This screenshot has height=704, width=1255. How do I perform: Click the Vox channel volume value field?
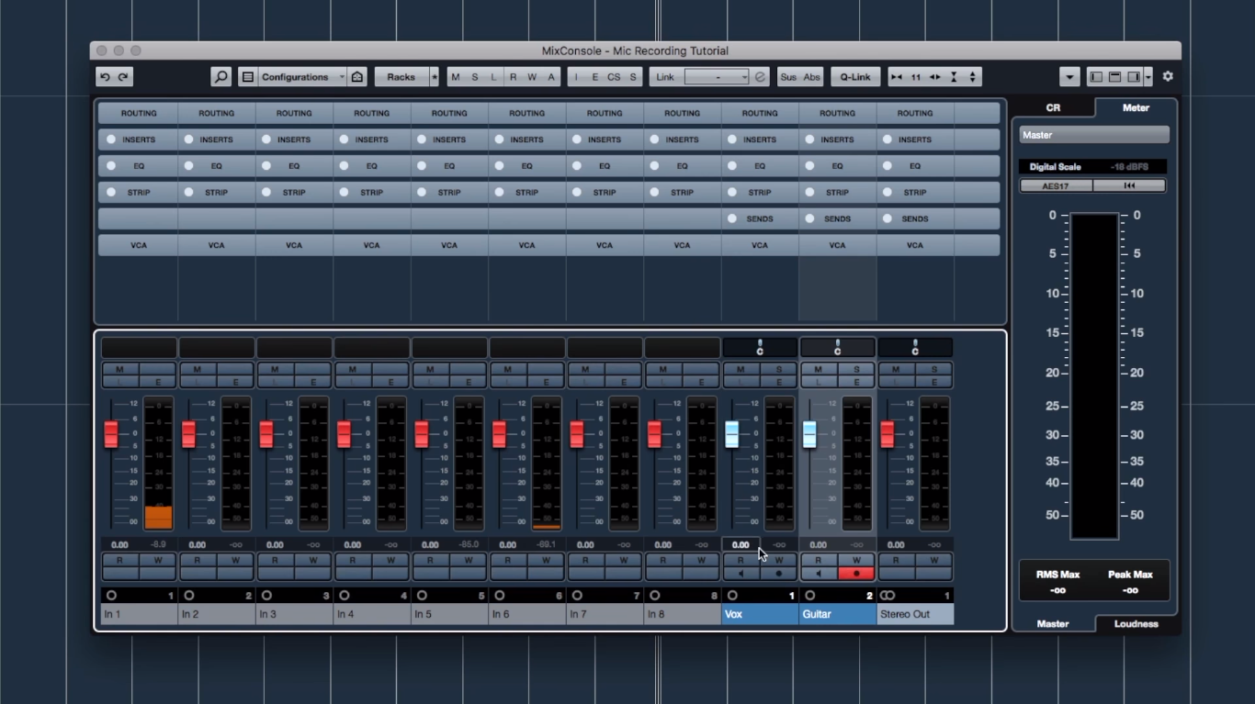(x=741, y=544)
